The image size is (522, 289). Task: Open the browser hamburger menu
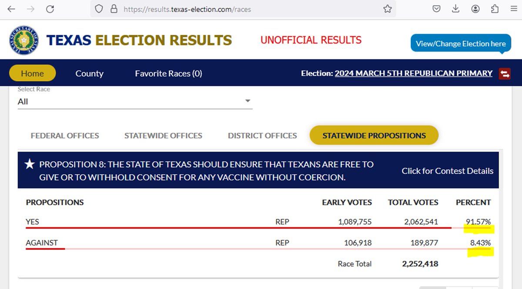[x=514, y=9]
